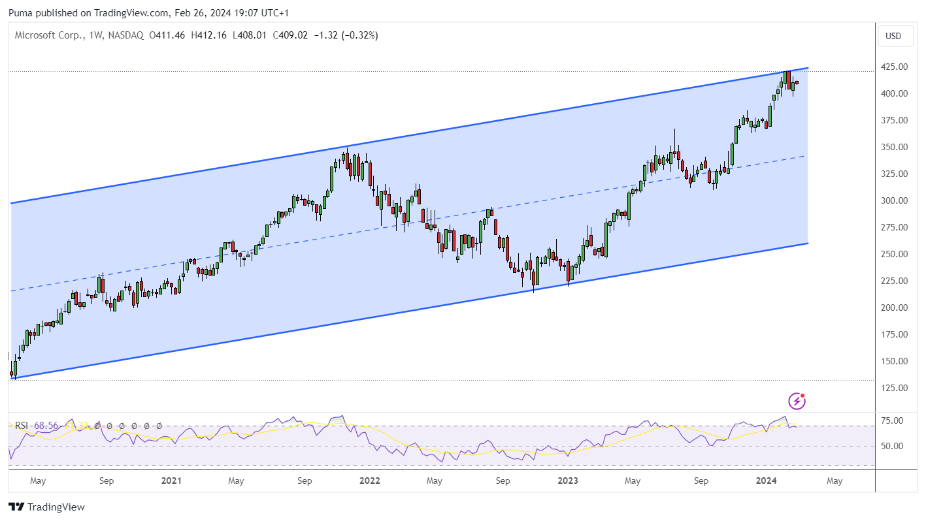The height and width of the screenshot is (521, 926).
Task: Click the 250.00 price axis label
Action: click(x=893, y=254)
